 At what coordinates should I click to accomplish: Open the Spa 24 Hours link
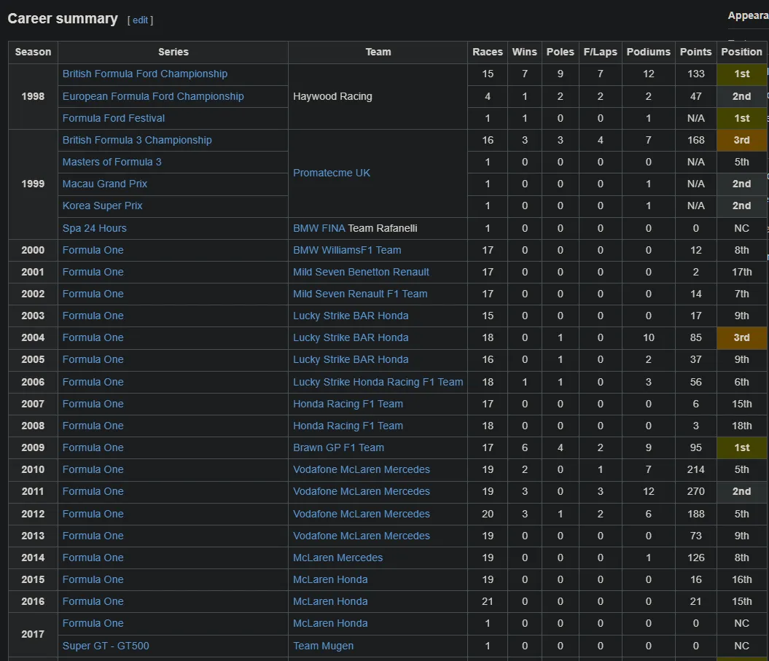click(x=94, y=228)
